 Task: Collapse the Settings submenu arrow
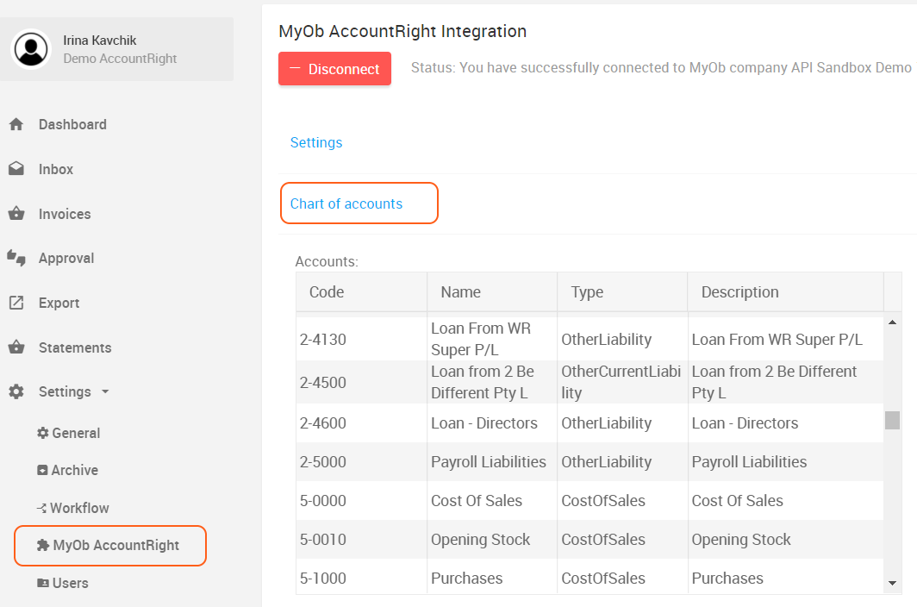[x=105, y=391]
